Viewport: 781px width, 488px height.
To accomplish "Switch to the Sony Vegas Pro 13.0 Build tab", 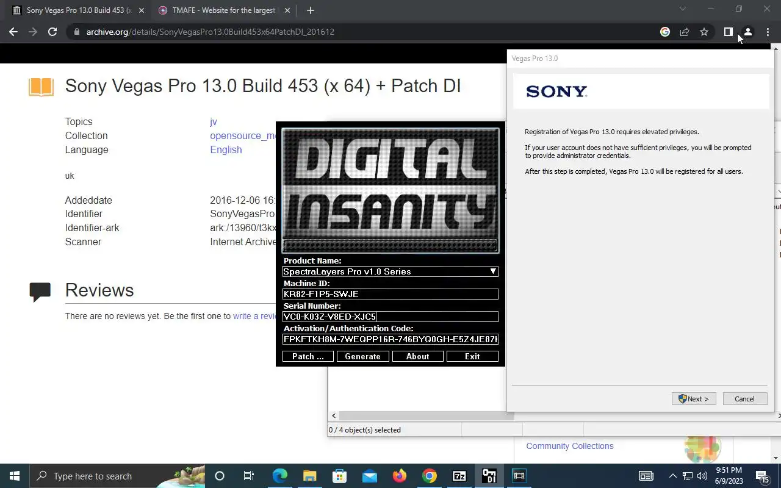I will [77, 10].
